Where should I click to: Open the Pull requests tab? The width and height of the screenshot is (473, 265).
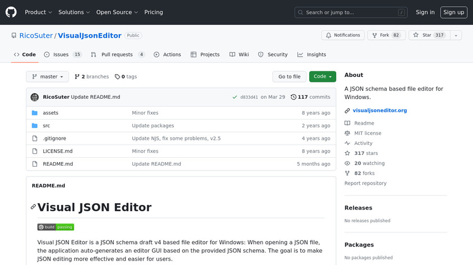tap(118, 54)
